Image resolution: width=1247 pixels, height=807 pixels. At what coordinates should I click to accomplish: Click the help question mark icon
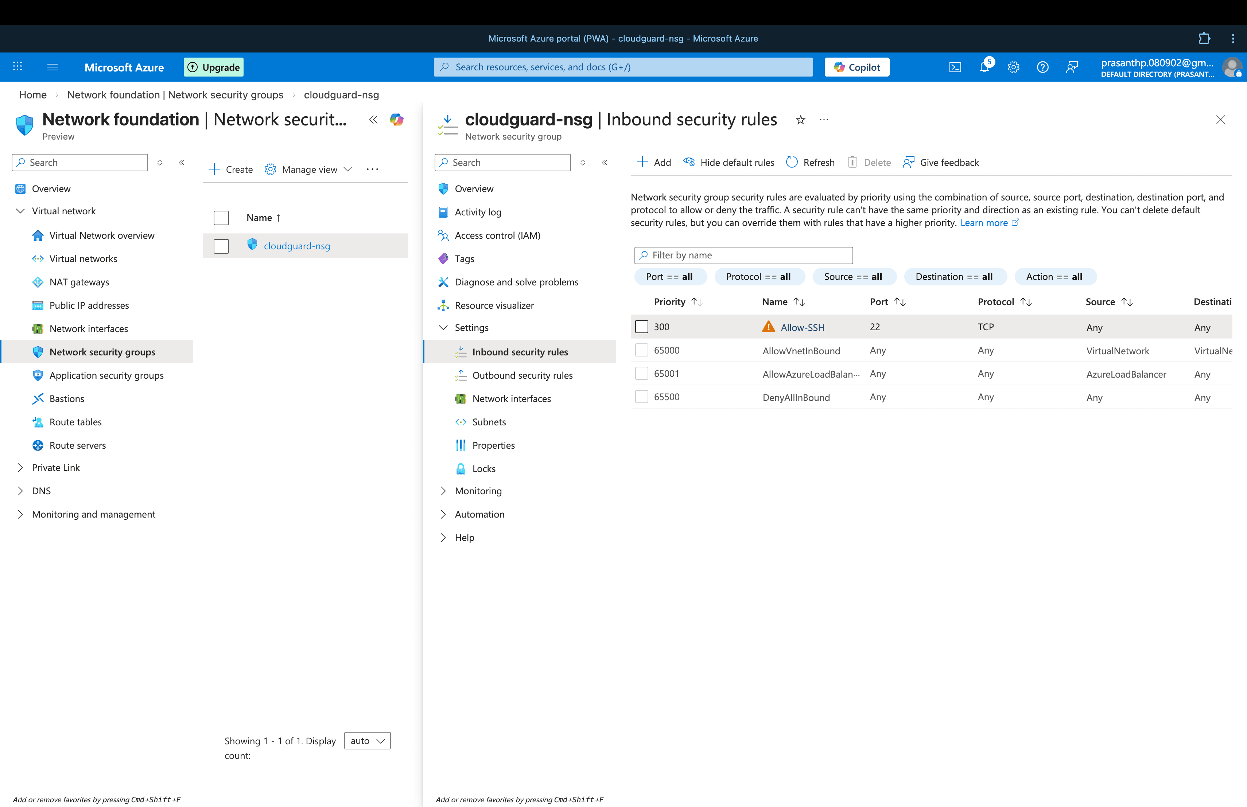[x=1042, y=67]
